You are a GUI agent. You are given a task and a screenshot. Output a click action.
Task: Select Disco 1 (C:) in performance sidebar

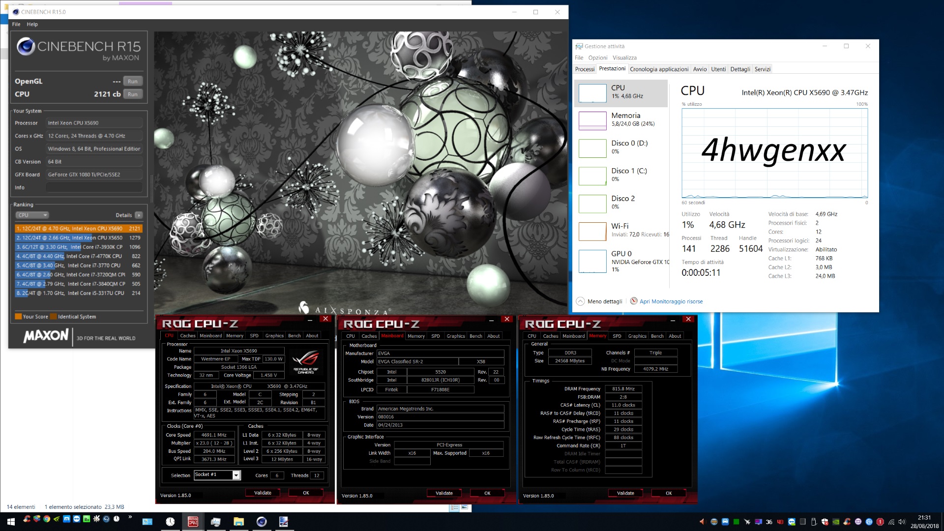point(621,175)
